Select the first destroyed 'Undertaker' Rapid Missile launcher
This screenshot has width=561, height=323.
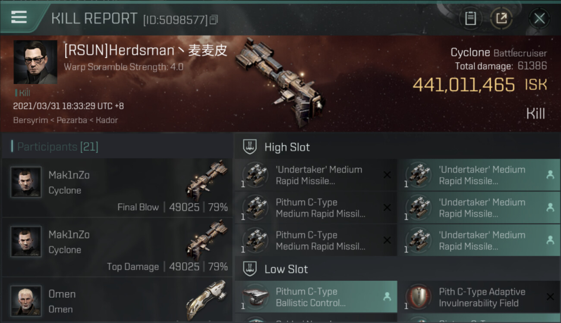pyautogui.click(x=316, y=175)
